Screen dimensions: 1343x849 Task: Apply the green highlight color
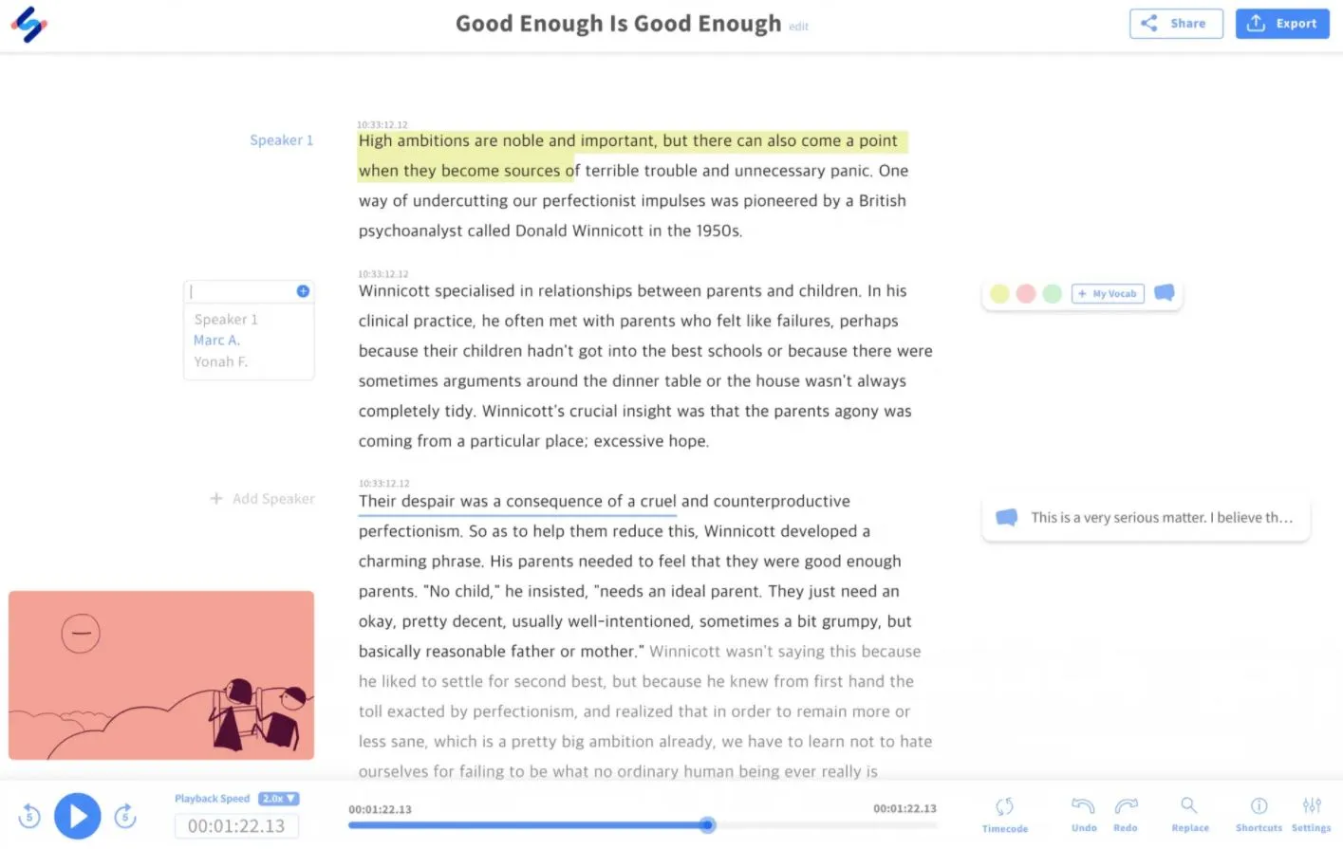point(1052,294)
